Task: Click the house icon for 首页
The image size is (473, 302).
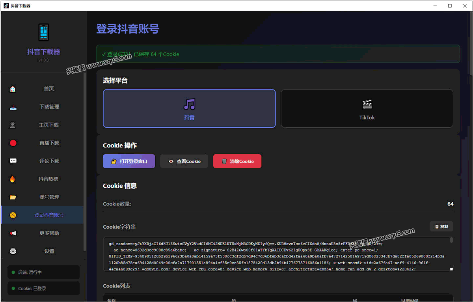Action: 13,89
